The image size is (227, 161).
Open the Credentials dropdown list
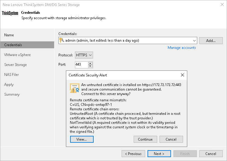click(194, 41)
